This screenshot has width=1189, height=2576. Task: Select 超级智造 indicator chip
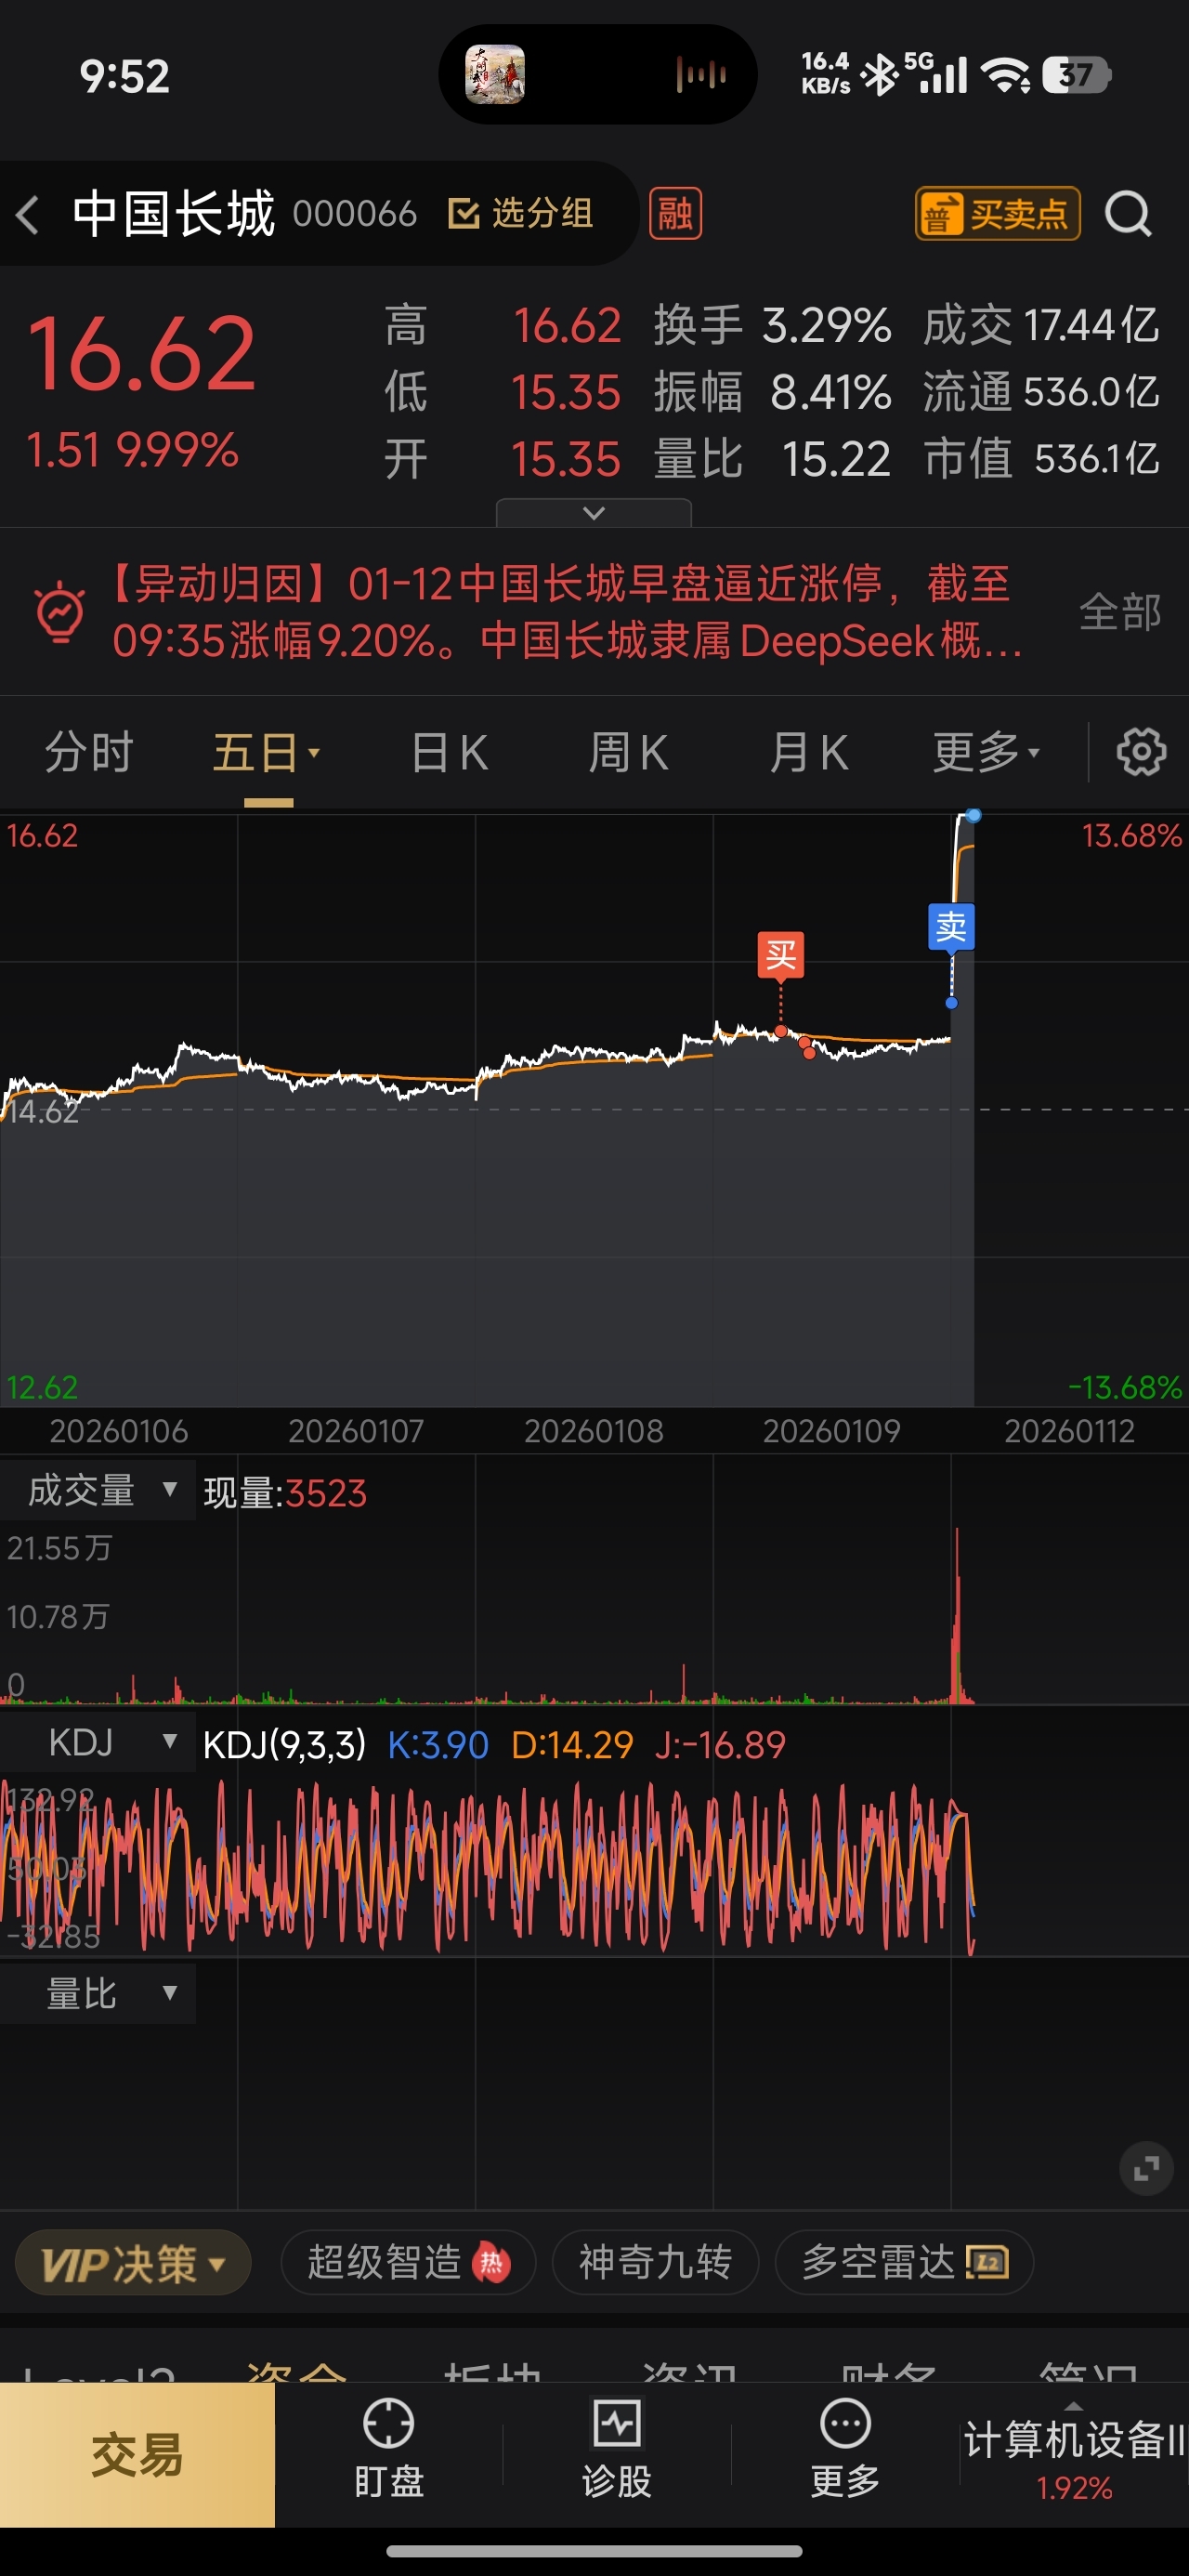coord(408,2262)
